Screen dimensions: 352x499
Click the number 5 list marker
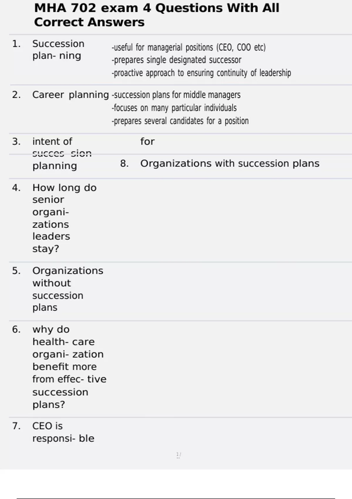click(16, 271)
